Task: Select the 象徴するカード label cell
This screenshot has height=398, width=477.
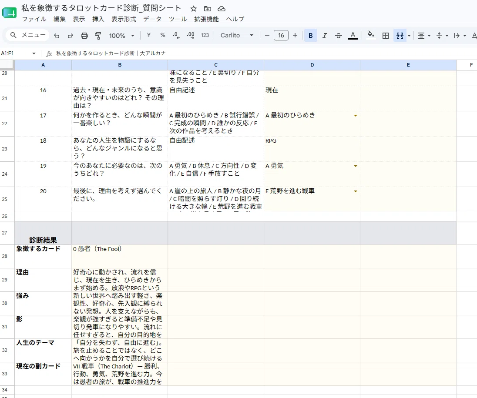Action: coord(43,256)
